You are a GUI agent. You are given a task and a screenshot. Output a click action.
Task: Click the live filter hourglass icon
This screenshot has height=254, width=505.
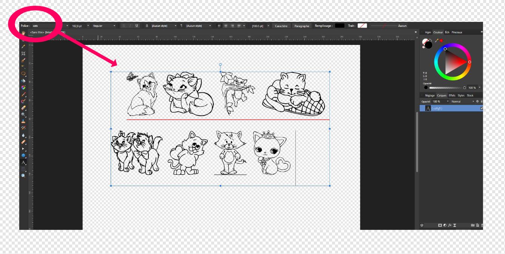tap(455, 225)
